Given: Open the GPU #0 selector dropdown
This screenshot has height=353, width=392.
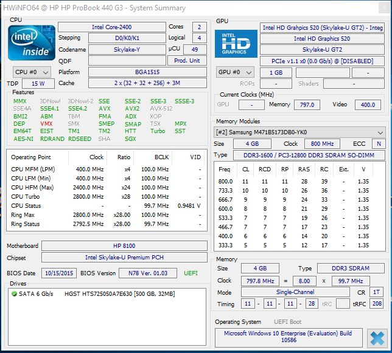Looking at the screenshot, I should point(235,72).
